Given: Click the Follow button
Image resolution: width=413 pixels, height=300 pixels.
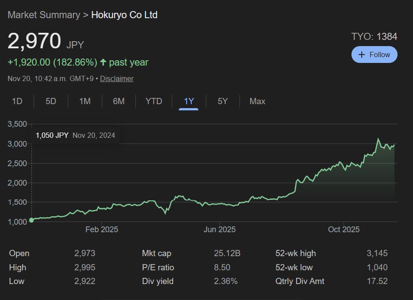Looking at the screenshot, I should click(374, 55).
